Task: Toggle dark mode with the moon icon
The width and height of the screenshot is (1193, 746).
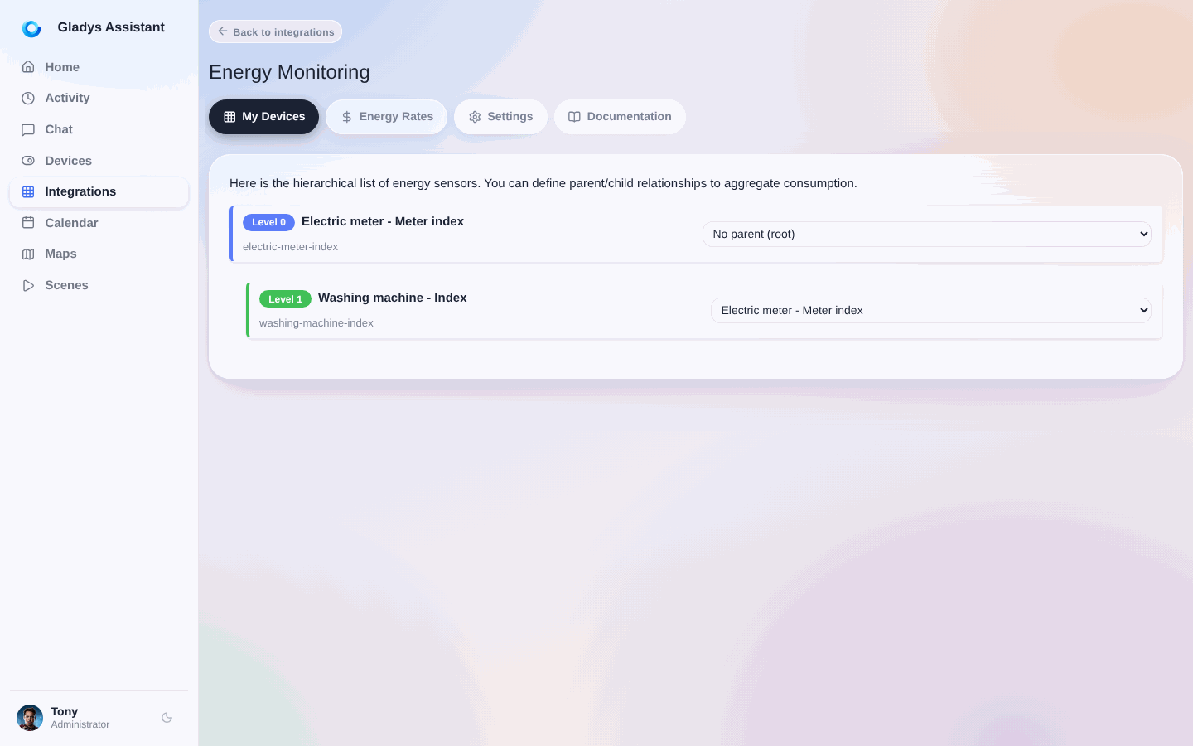Action: click(x=167, y=718)
